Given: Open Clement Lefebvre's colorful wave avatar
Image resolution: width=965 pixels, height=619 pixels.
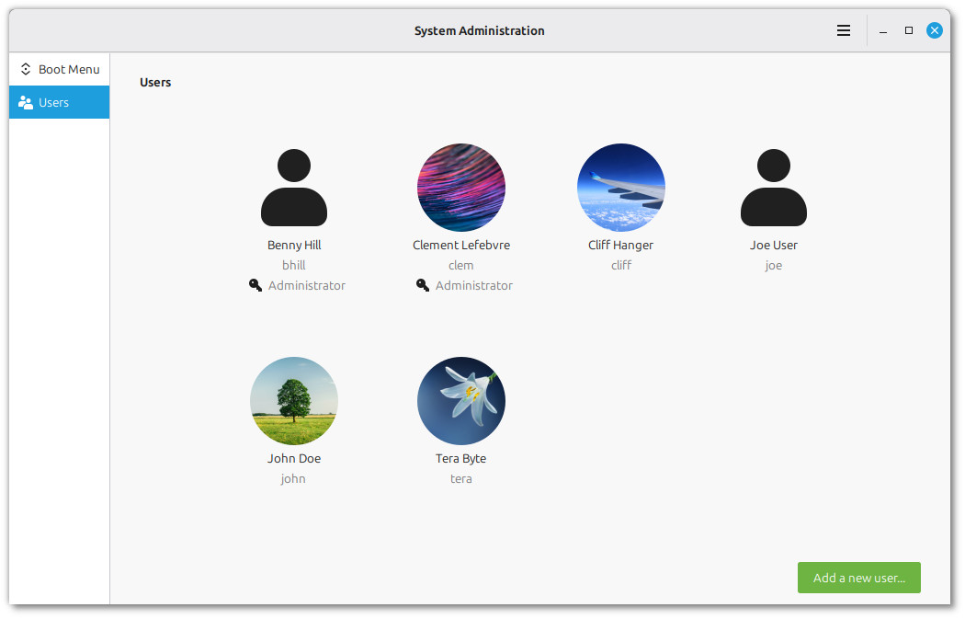Looking at the screenshot, I should click(x=461, y=188).
